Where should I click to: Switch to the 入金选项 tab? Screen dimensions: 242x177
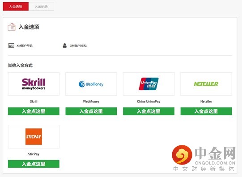coord(16,6)
